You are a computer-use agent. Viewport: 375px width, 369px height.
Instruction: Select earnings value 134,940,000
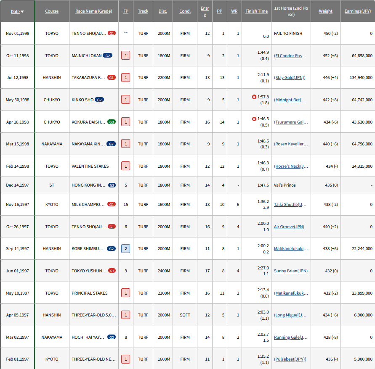point(361,78)
